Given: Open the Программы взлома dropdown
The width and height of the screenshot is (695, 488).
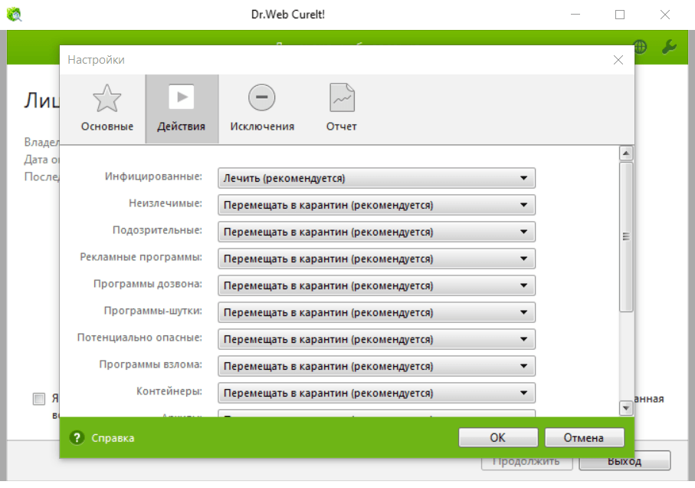Looking at the screenshot, I should [x=376, y=366].
